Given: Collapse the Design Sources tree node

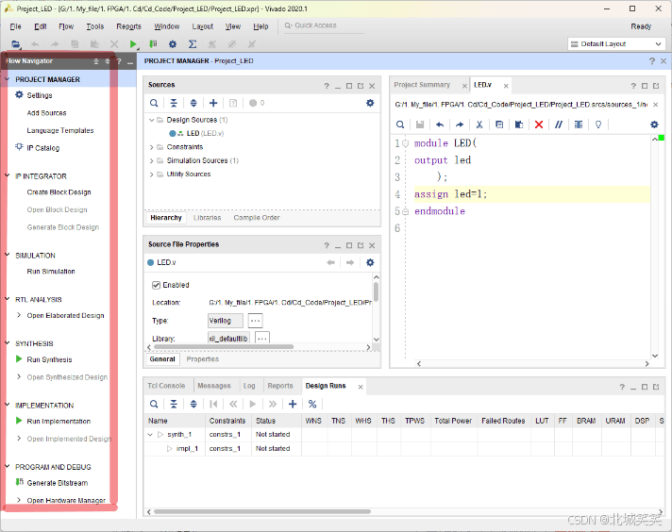Looking at the screenshot, I should [151, 120].
